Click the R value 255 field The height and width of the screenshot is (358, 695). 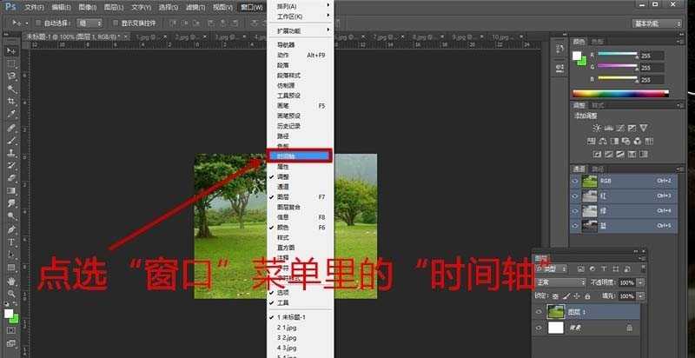(652, 56)
